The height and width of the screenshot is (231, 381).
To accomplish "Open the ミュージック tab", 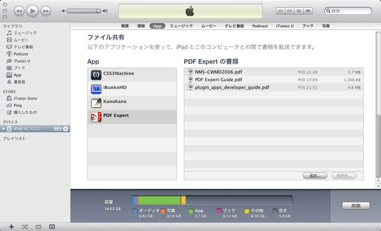I will tap(181, 26).
